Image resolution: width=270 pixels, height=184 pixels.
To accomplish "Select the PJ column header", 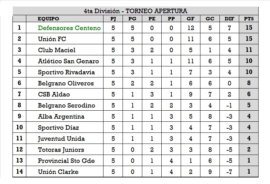I will [113, 19].
